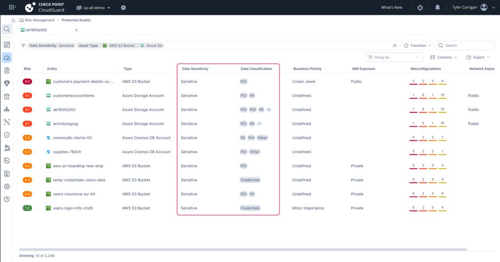Open the cp-all-demo account dropdown
The image size is (500, 262).
pos(94,8)
